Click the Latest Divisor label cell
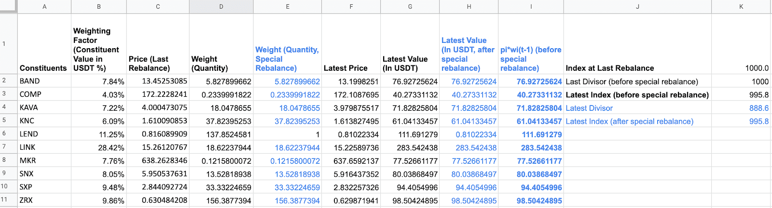Viewport: 772px width, 208px height. pos(589,108)
